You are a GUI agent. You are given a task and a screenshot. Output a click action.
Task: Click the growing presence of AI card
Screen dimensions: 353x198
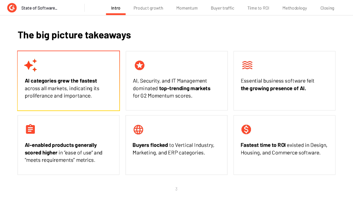pos(284,81)
